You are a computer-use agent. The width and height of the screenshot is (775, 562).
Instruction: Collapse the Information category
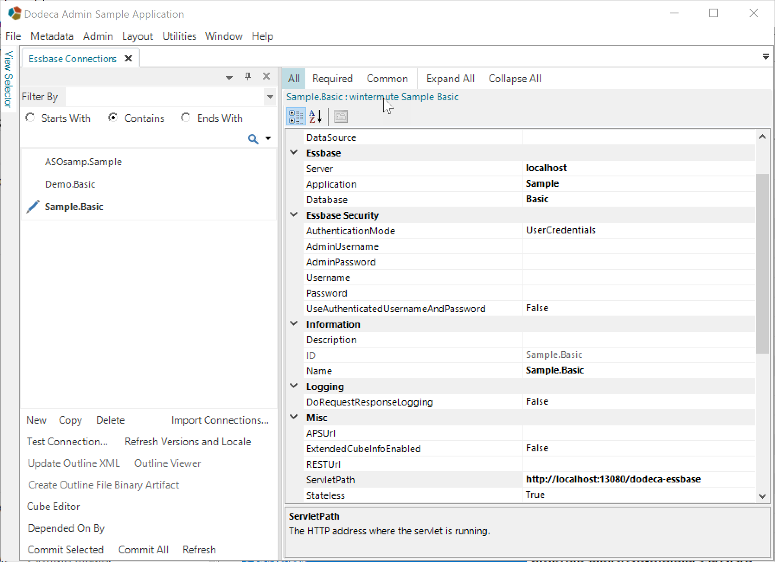[294, 324]
